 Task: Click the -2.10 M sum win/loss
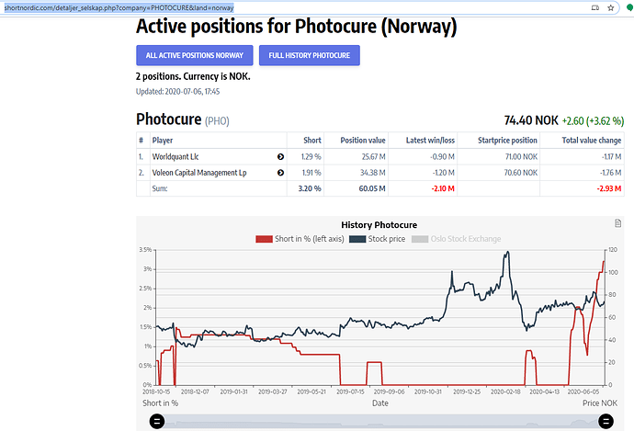[x=443, y=188]
